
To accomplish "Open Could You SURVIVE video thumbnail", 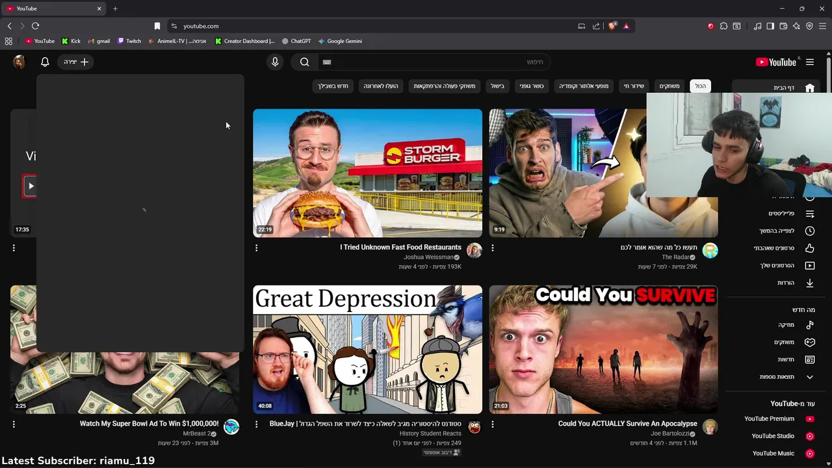I will pos(603,349).
